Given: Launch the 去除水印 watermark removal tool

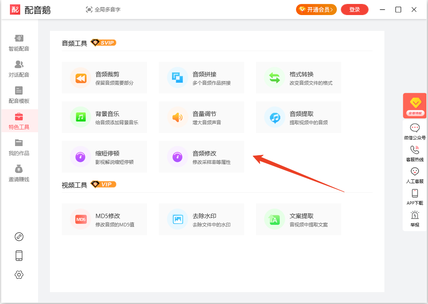Looking at the screenshot, I should (x=201, y=219).
